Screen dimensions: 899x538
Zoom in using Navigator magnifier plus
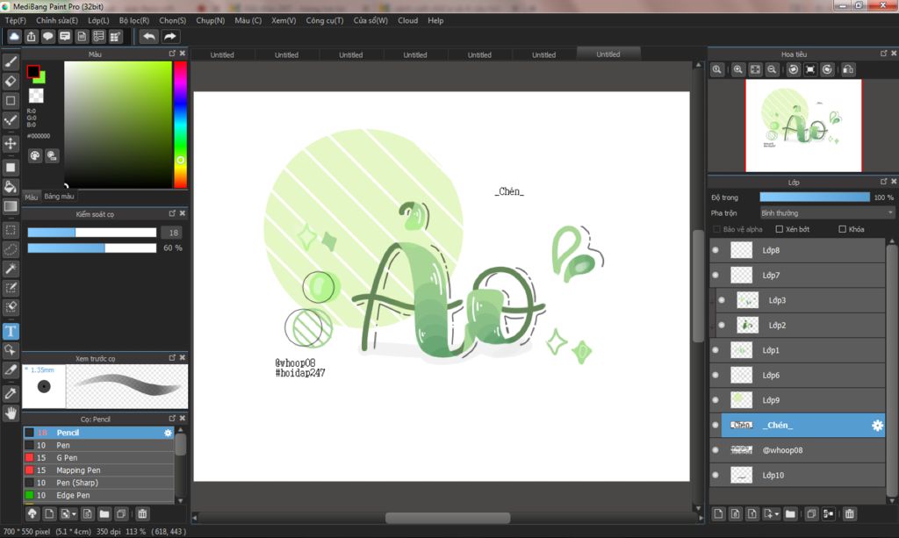738,69
